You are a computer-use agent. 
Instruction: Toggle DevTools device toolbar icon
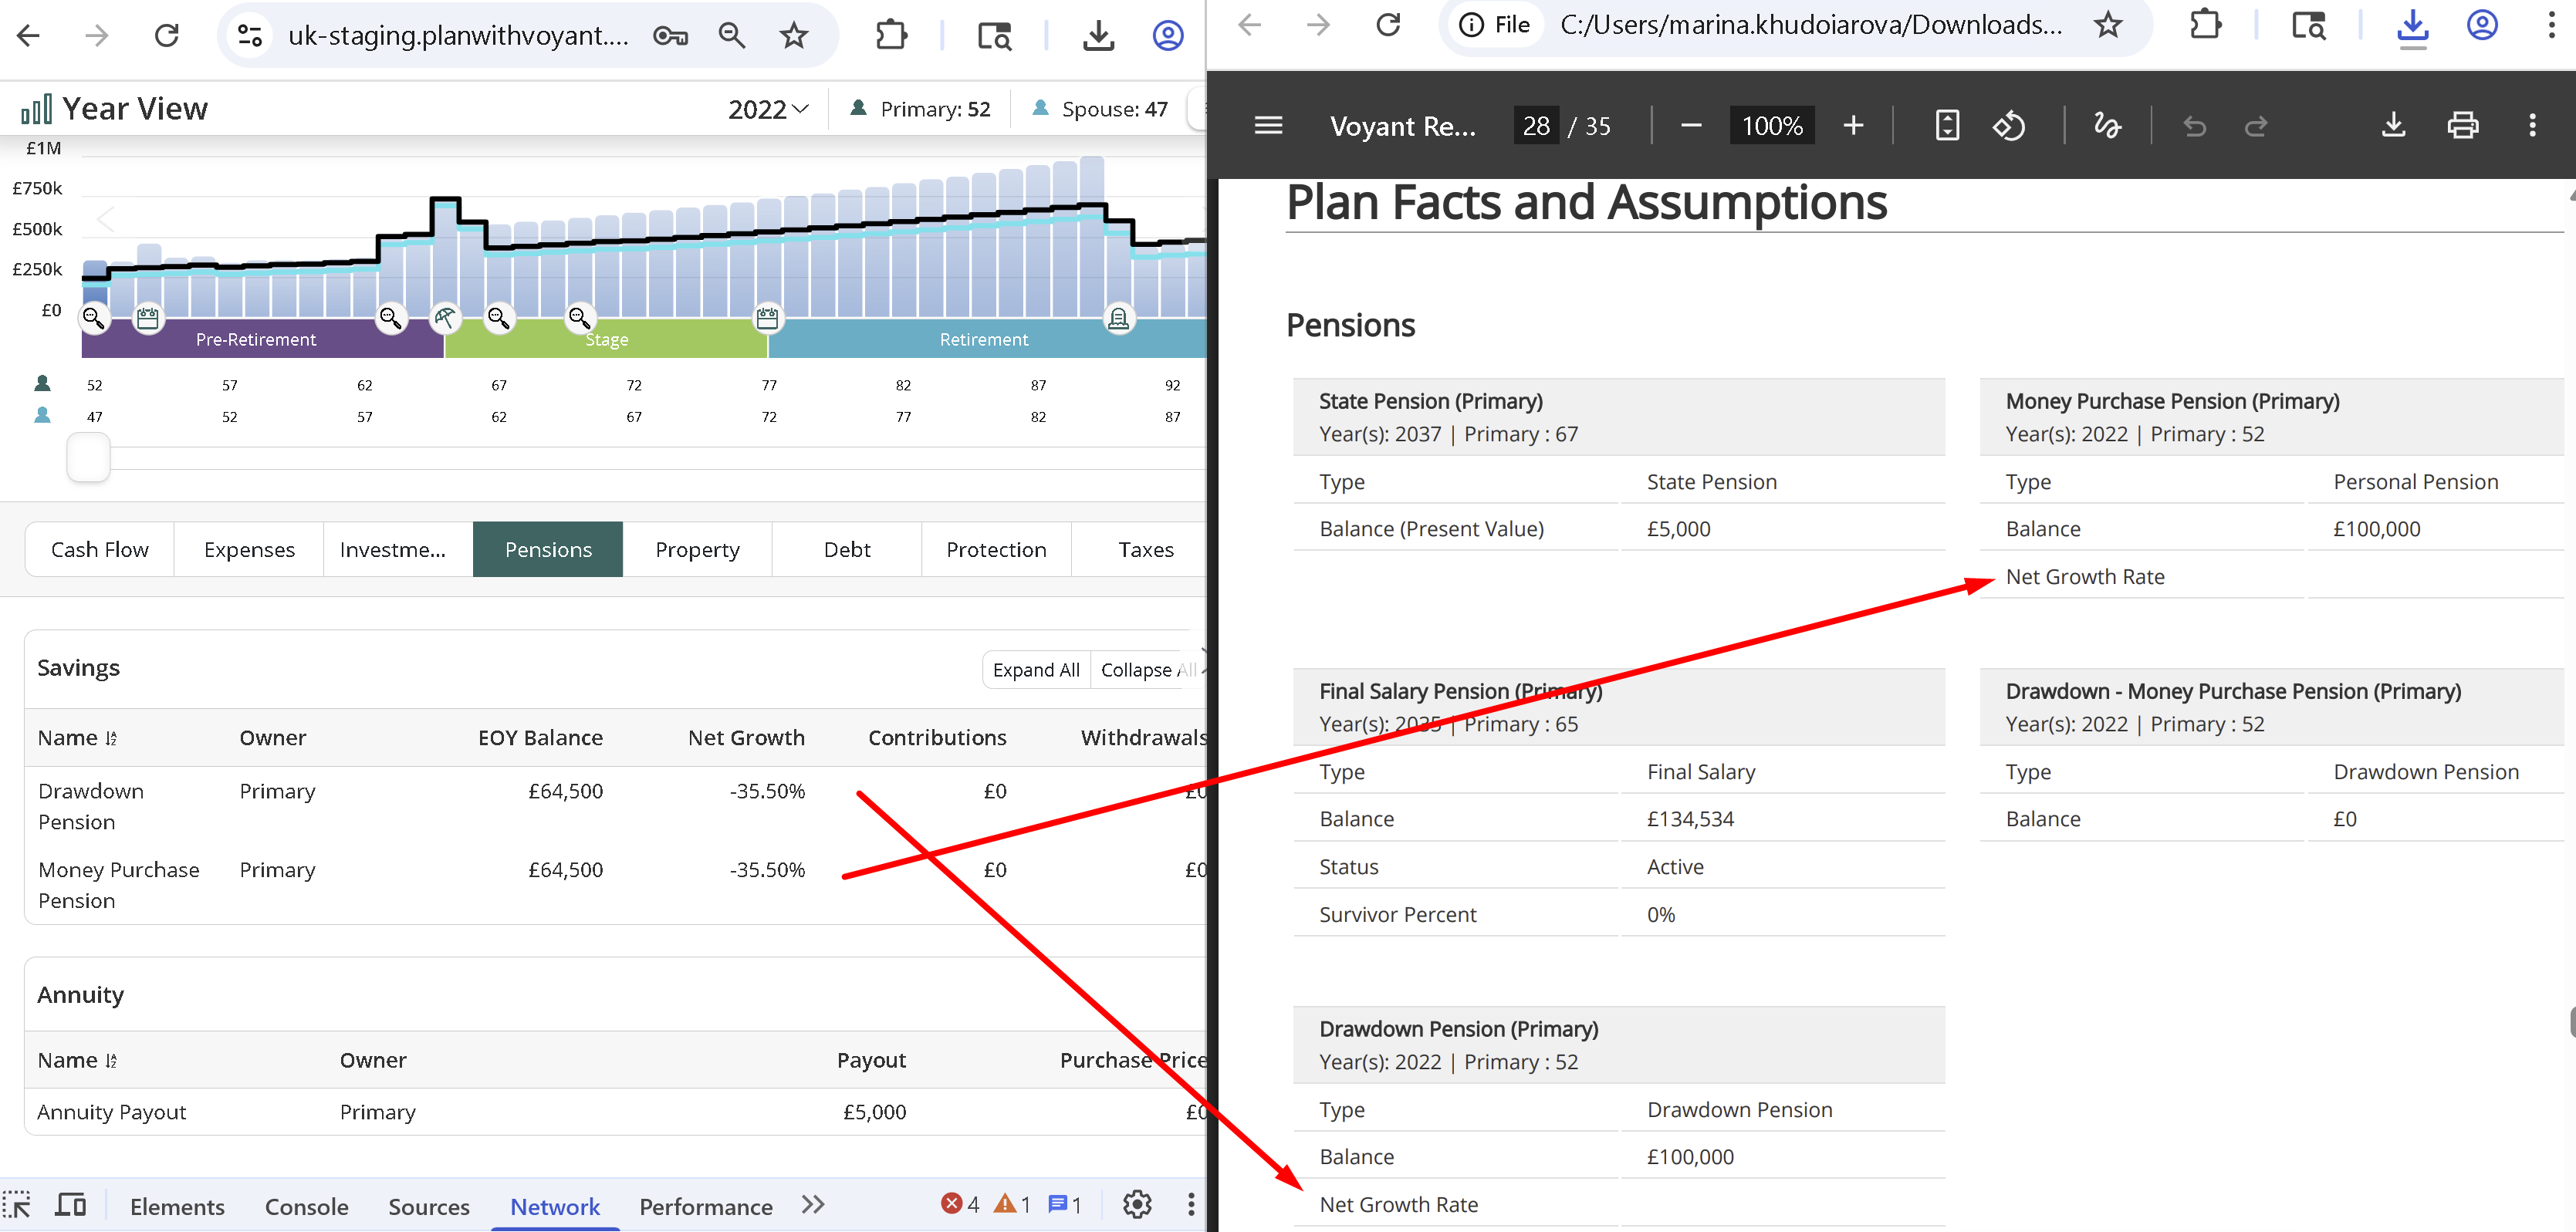point(70,1205)
